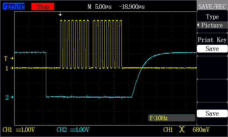Click the CH1 DC coupling symbol

18,130
